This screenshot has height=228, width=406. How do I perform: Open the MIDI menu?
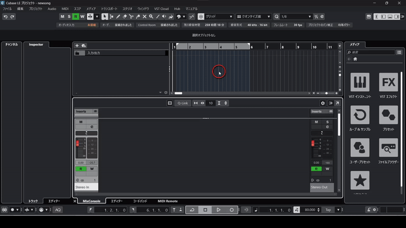click(x=65, y=9)
